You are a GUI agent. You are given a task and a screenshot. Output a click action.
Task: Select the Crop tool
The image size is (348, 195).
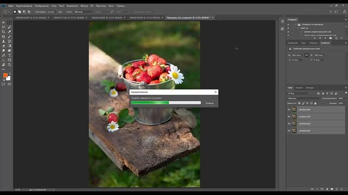(x=3, y=32)
